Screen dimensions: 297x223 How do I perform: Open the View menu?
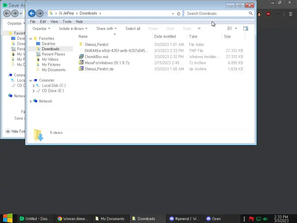pyautogui.click(x=54, y=21)
